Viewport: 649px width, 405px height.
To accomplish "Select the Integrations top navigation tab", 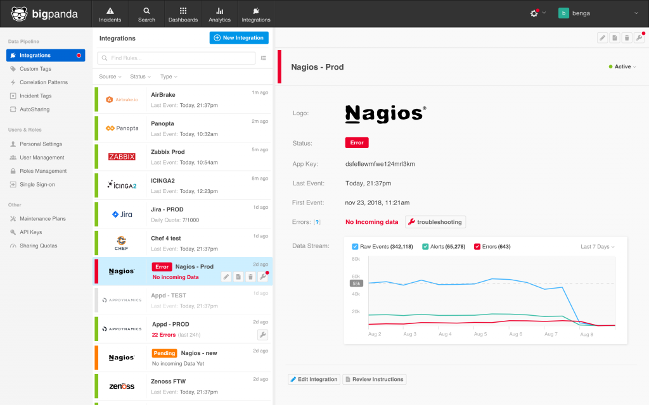I will tap(256, 14).
